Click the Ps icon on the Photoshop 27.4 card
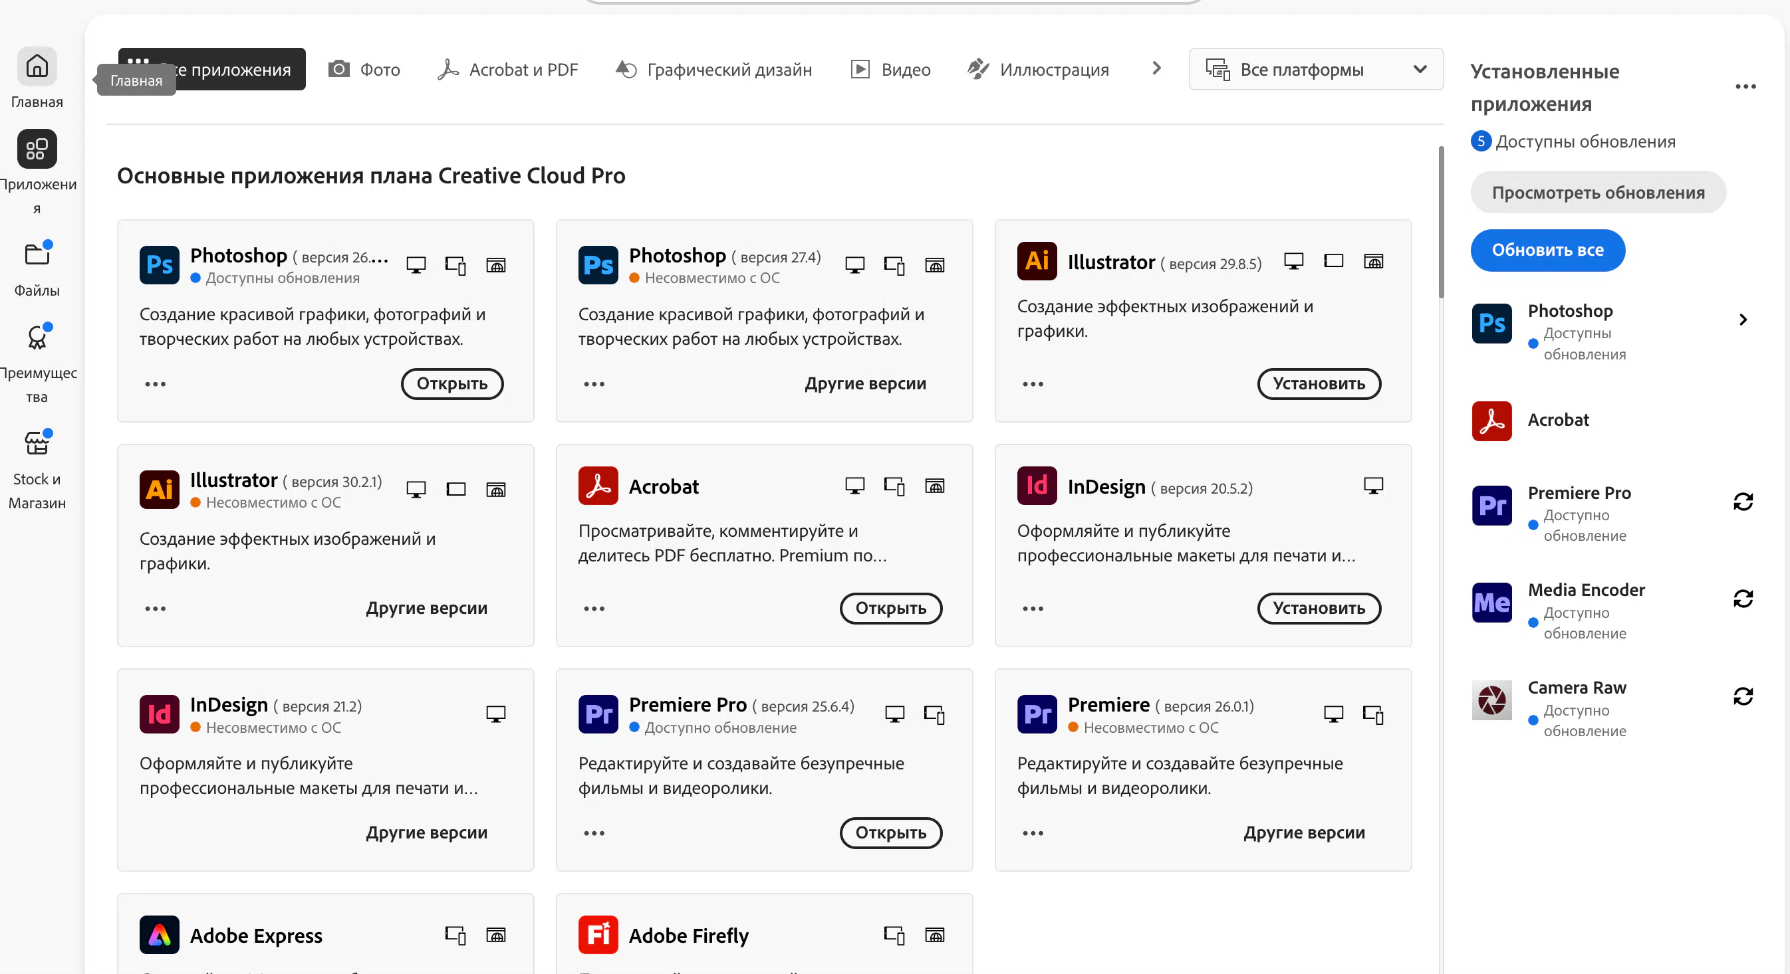This screenshot has width=1790, height=974. click(598, 264)
